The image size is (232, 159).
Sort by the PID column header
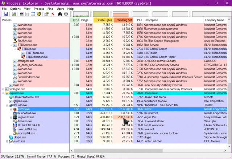coord(139,20)
